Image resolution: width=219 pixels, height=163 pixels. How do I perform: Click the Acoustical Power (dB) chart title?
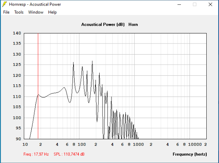click(103, 25)
